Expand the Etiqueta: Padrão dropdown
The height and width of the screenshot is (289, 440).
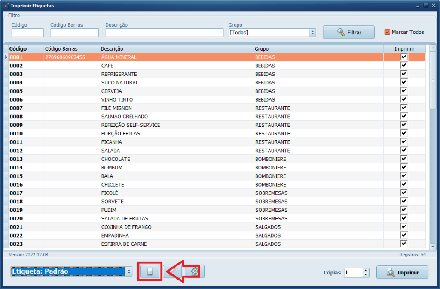[129, 271]
